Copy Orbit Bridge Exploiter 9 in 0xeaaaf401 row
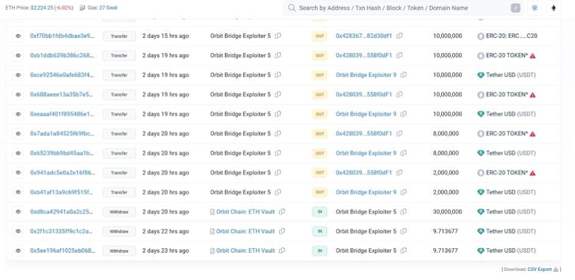The height and width of the screenshot is (280, 575). point(403,114)
